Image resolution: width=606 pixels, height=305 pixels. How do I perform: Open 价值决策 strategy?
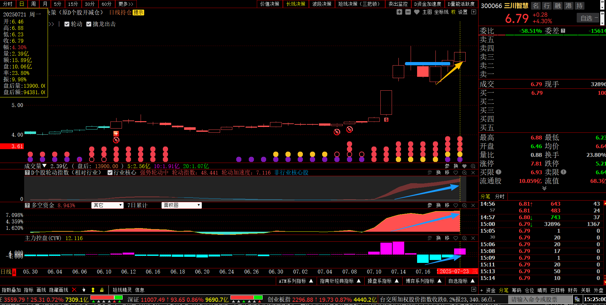(x=270, y=4)
